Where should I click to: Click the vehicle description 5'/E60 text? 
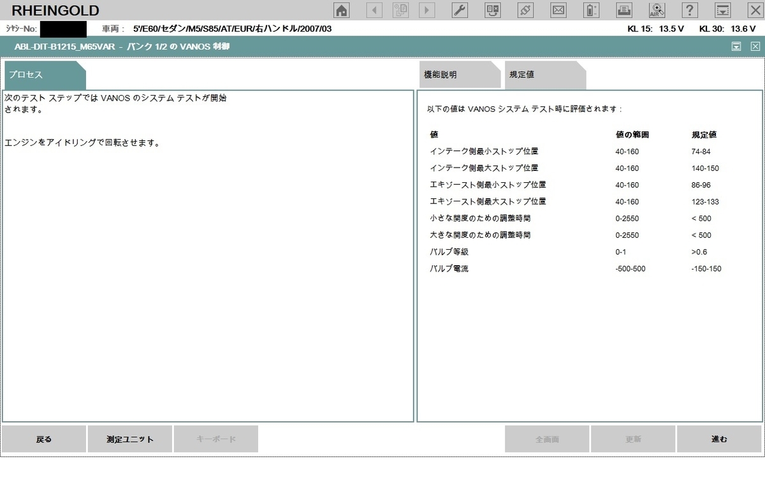point(232,29)
